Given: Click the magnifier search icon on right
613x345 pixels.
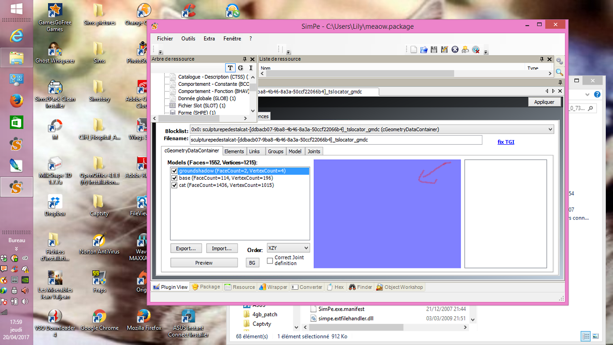Looking at the screenshot, I should pyautogui.click(x=559, y=72).
